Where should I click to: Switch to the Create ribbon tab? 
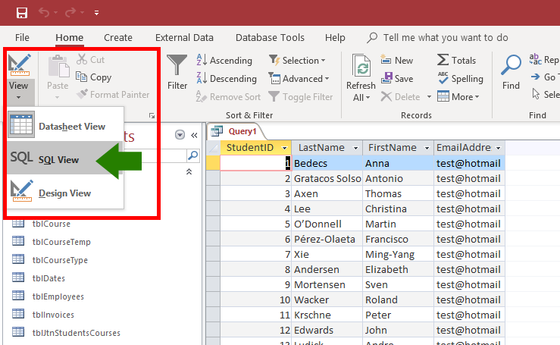[118, 38]
